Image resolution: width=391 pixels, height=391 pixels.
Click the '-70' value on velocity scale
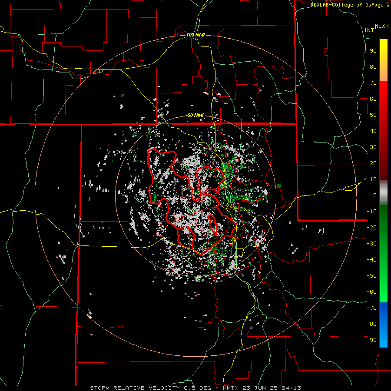[371, 308]
